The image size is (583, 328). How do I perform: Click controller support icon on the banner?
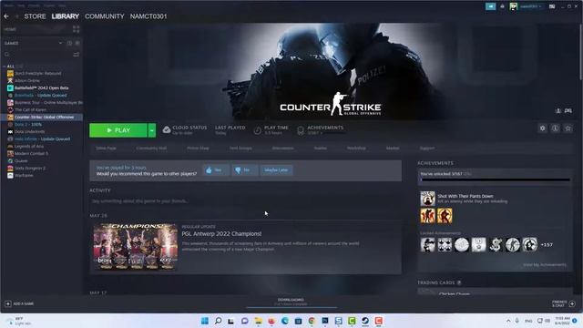[x=568, y=111]
